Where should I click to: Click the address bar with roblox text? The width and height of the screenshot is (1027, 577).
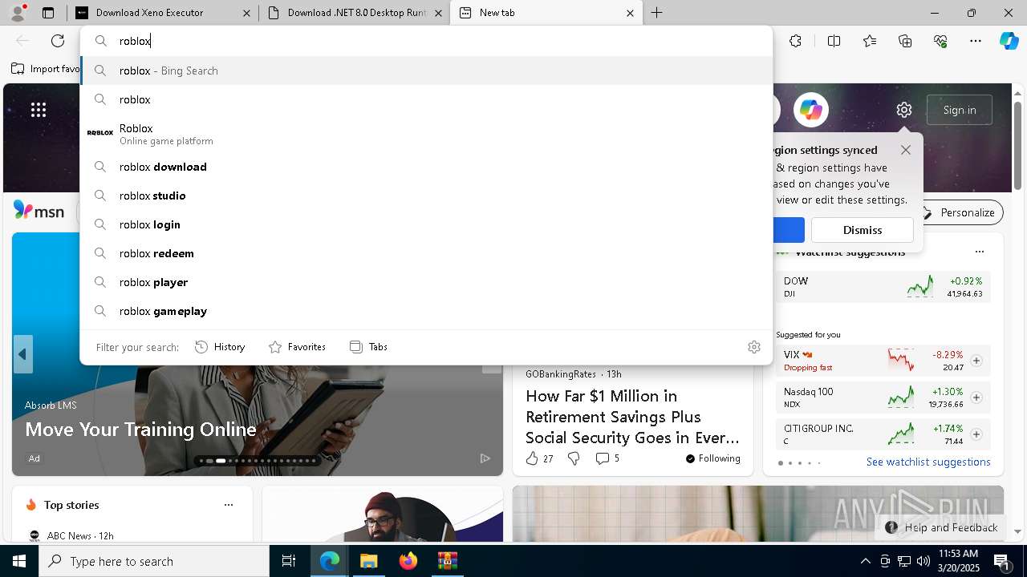point(426,41)
